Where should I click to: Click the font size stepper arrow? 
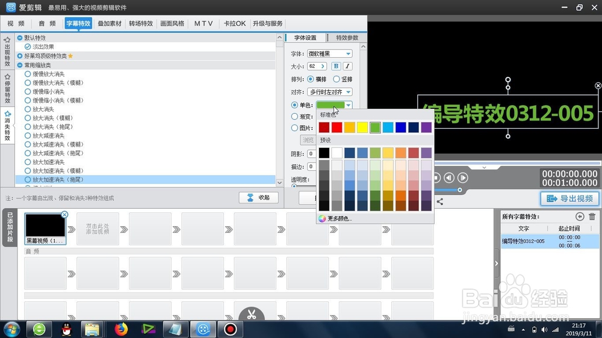point(323,66)
